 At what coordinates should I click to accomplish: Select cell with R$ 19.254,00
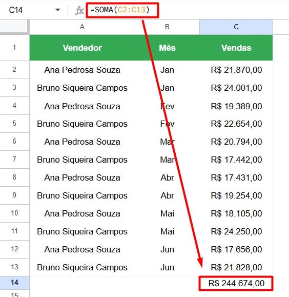click(236, 195)
